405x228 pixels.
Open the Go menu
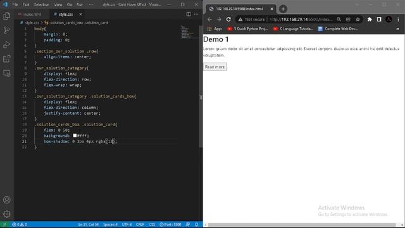pos(69,4)
